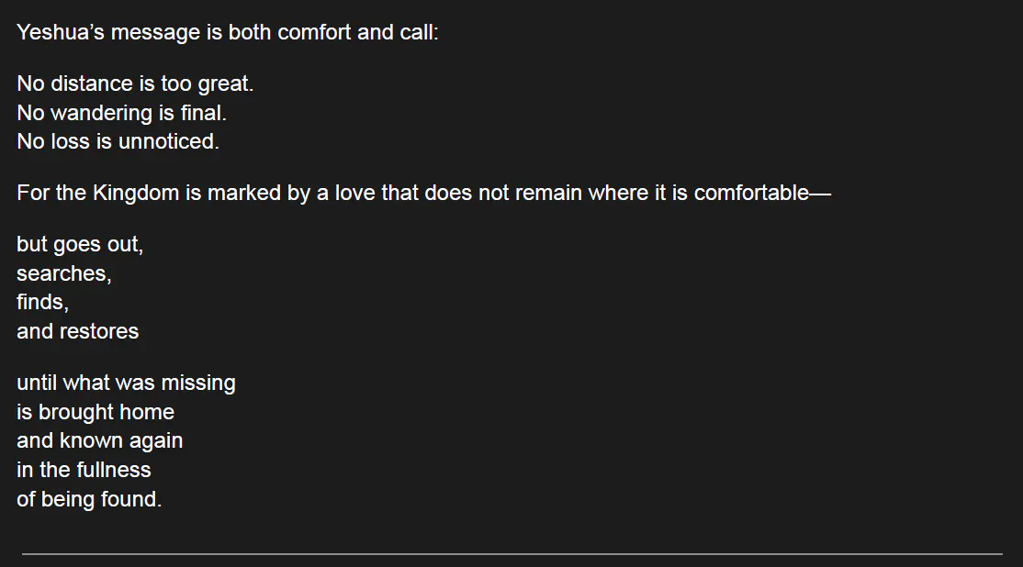This screenshot has height=567, width=1023.
Task: Click the line 'No wandering is final.'
Action: coord(121,114)
